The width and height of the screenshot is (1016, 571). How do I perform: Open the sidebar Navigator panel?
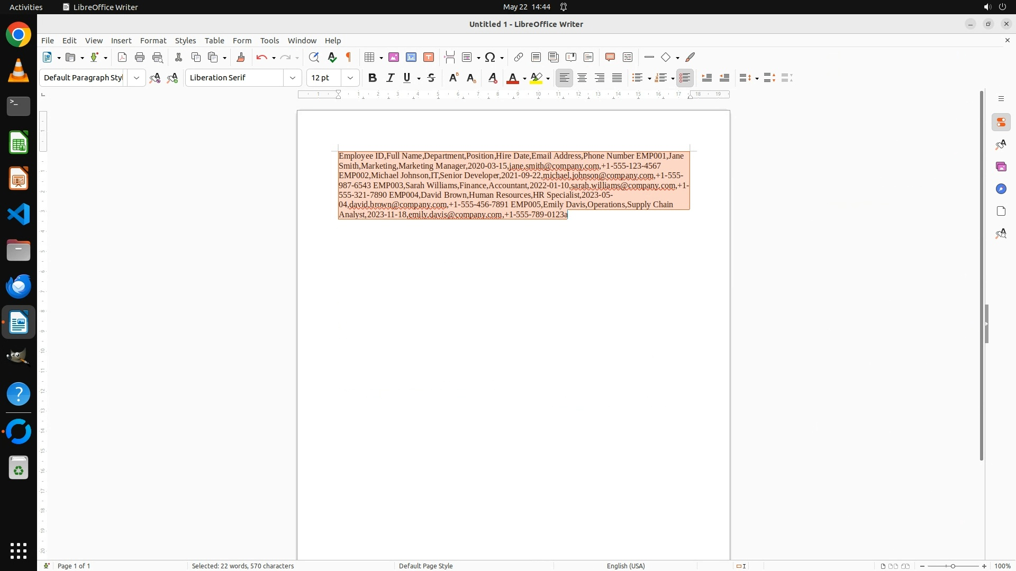coord(1001,189)
